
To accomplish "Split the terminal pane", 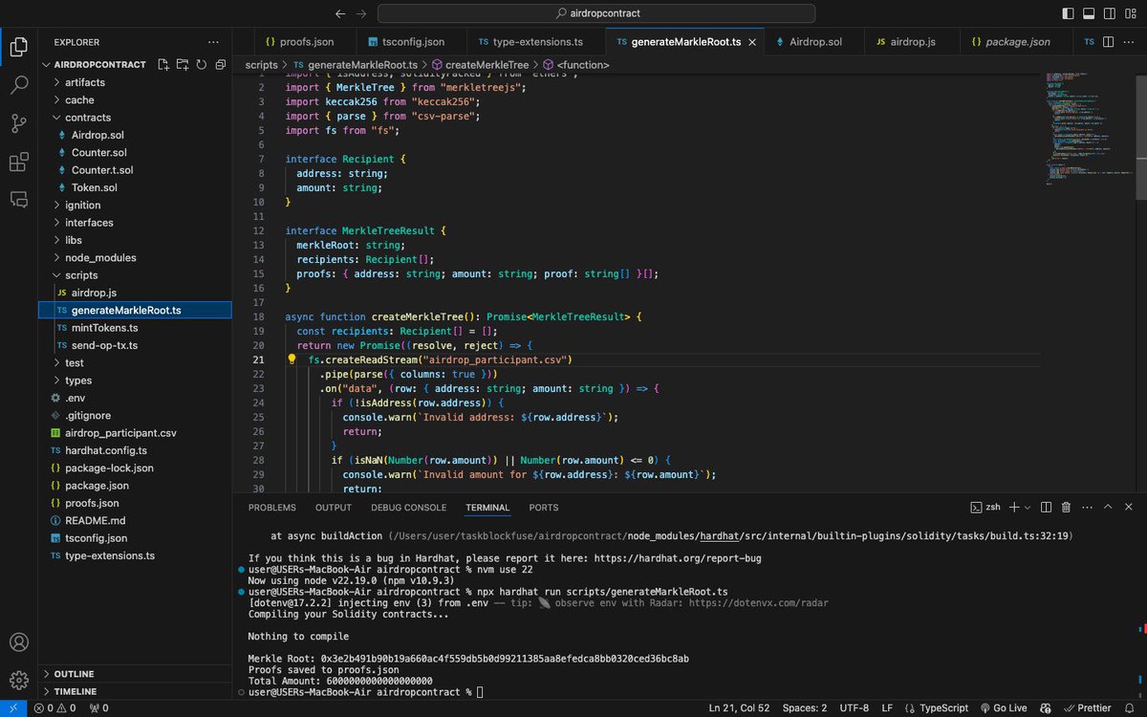I will (x=1047, y=508).
